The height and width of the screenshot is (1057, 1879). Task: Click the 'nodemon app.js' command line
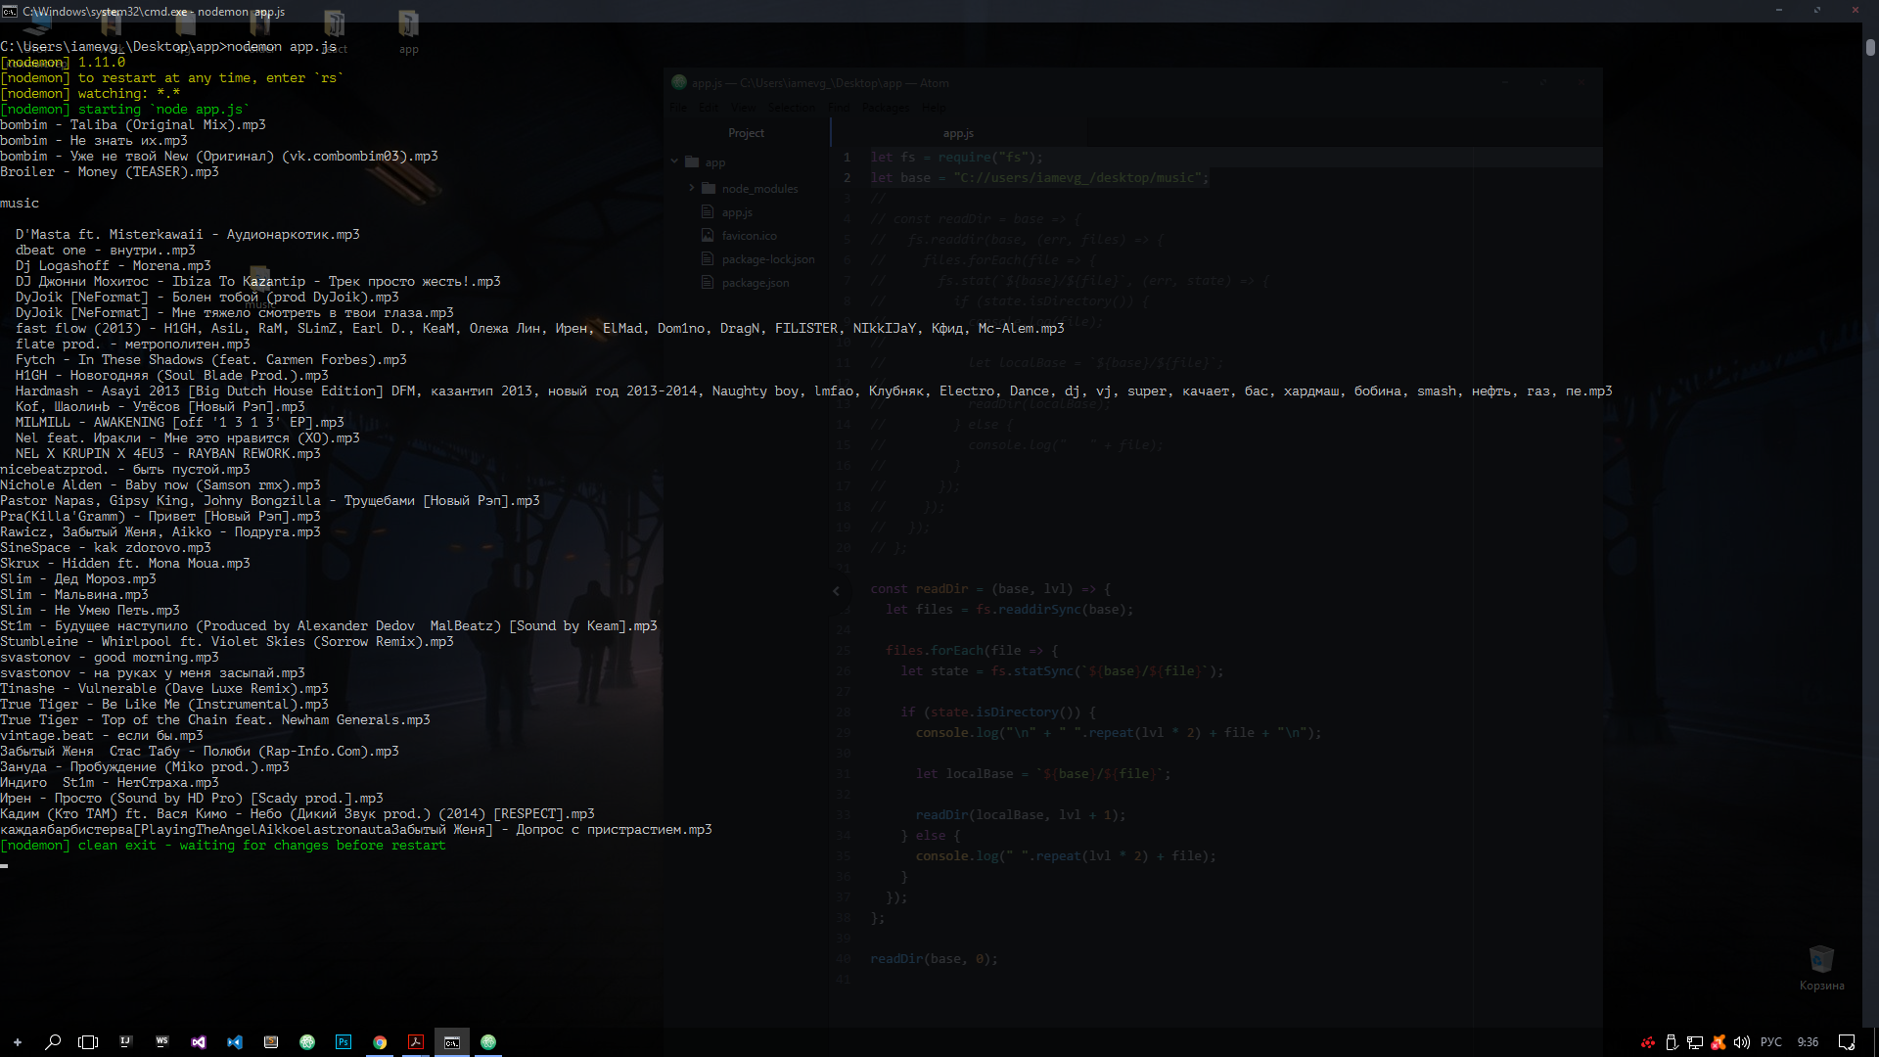168,47
